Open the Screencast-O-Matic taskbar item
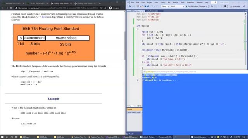 (164, 137)
